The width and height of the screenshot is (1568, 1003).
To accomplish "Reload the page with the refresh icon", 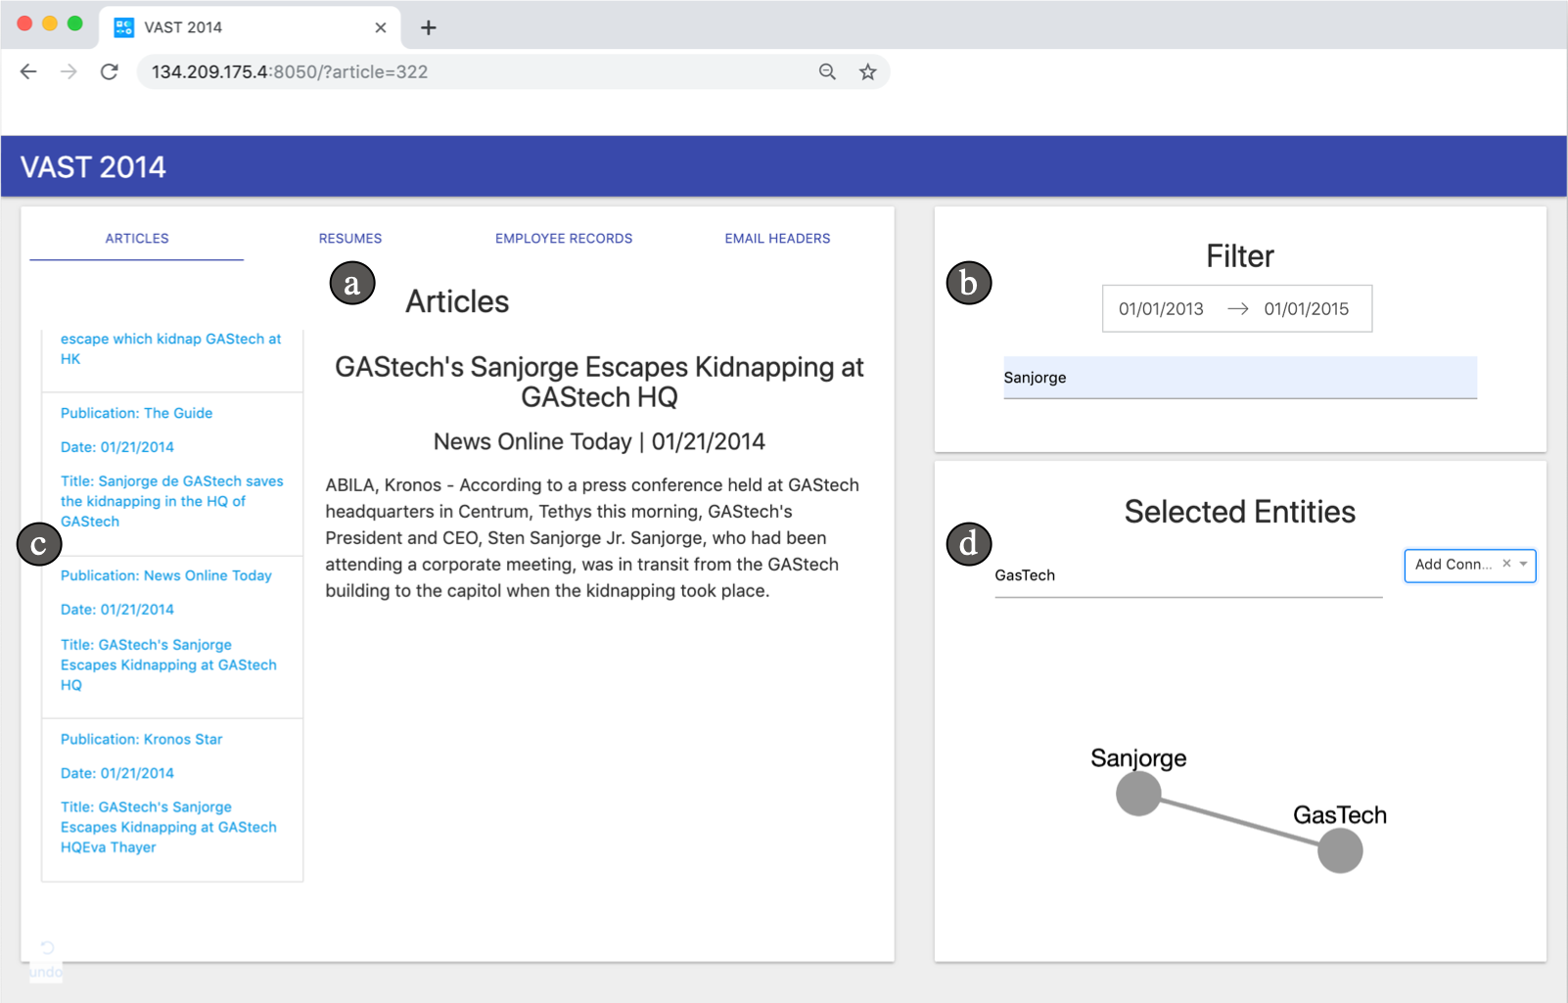I will click(109, 71).
